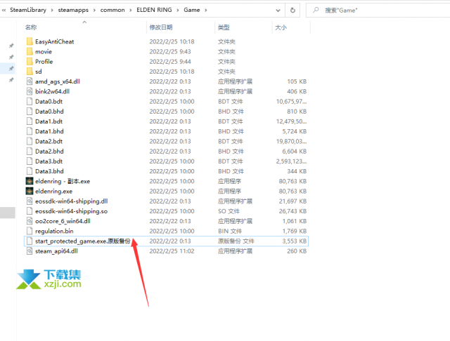Click the Data1.bhd file icon
The height and width of the screenshot is (341, 450).
(30, 131)
